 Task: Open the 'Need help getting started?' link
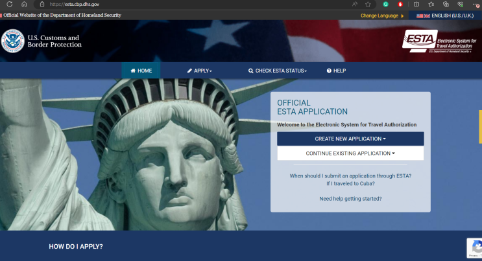click(350, 199)
